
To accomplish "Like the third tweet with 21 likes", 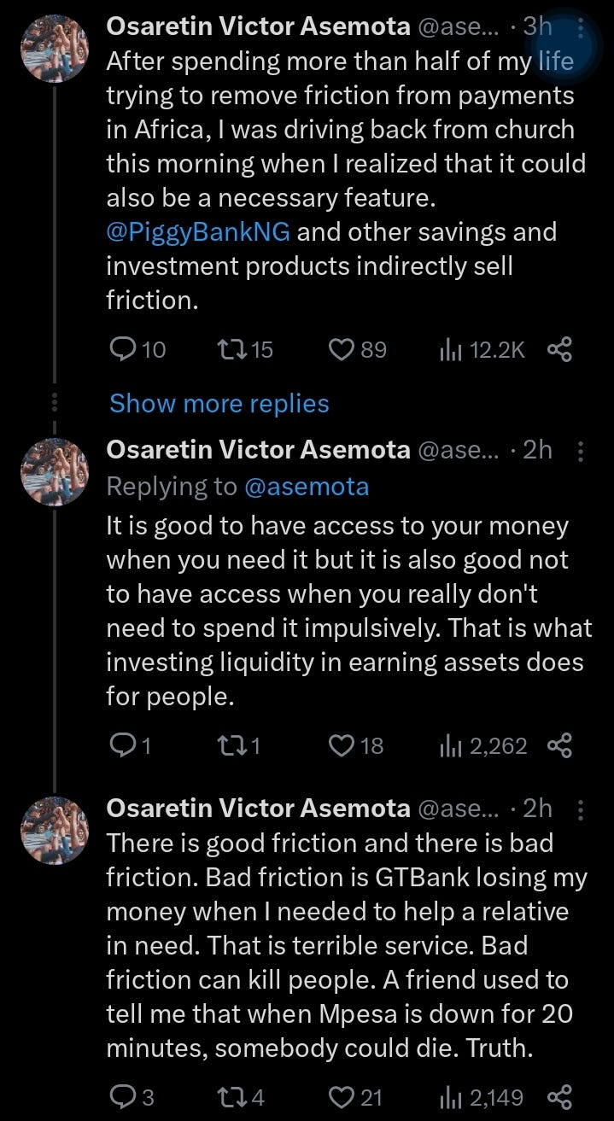I will pyautogui.click(x=356, y=1096).
